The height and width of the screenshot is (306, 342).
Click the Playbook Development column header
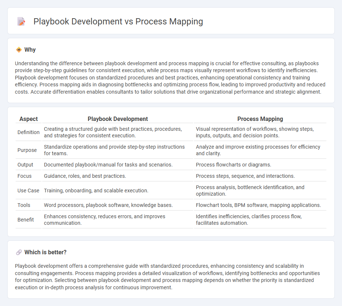pyautogui.click(x=118, y=119)
